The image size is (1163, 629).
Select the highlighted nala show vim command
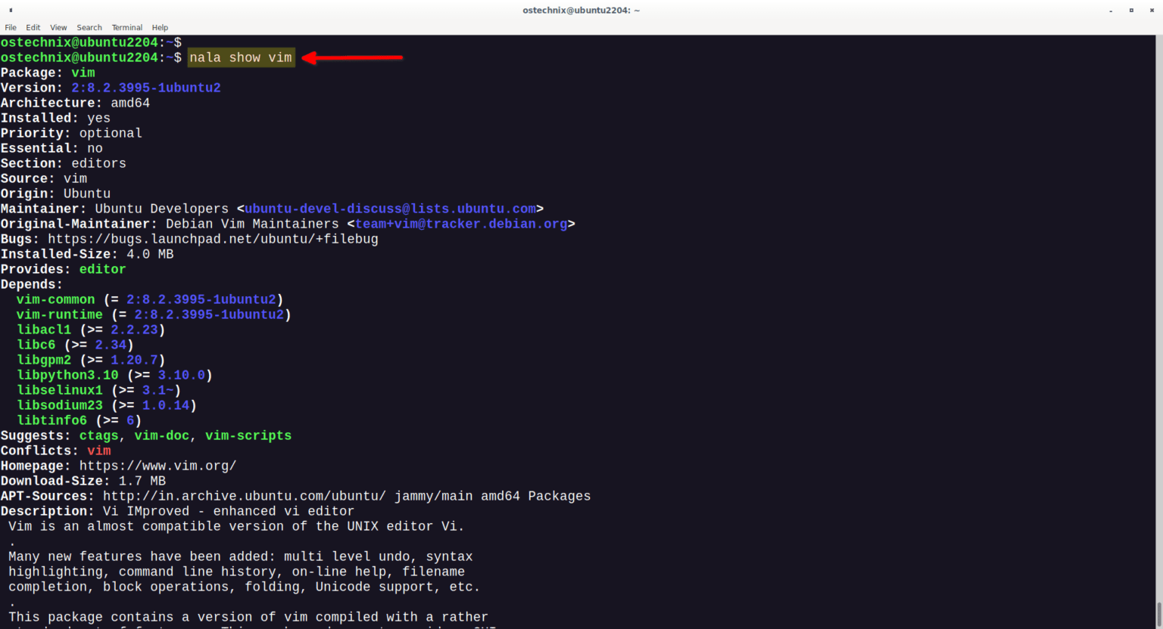[241, 57]
